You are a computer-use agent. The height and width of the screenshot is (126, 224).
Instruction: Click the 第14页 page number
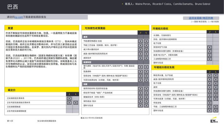pyautogui.click(x=10, y=121)
